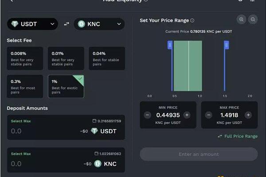Increase the MIN PRICE value
The image size is (266, 177).
[x=187, y=115]
